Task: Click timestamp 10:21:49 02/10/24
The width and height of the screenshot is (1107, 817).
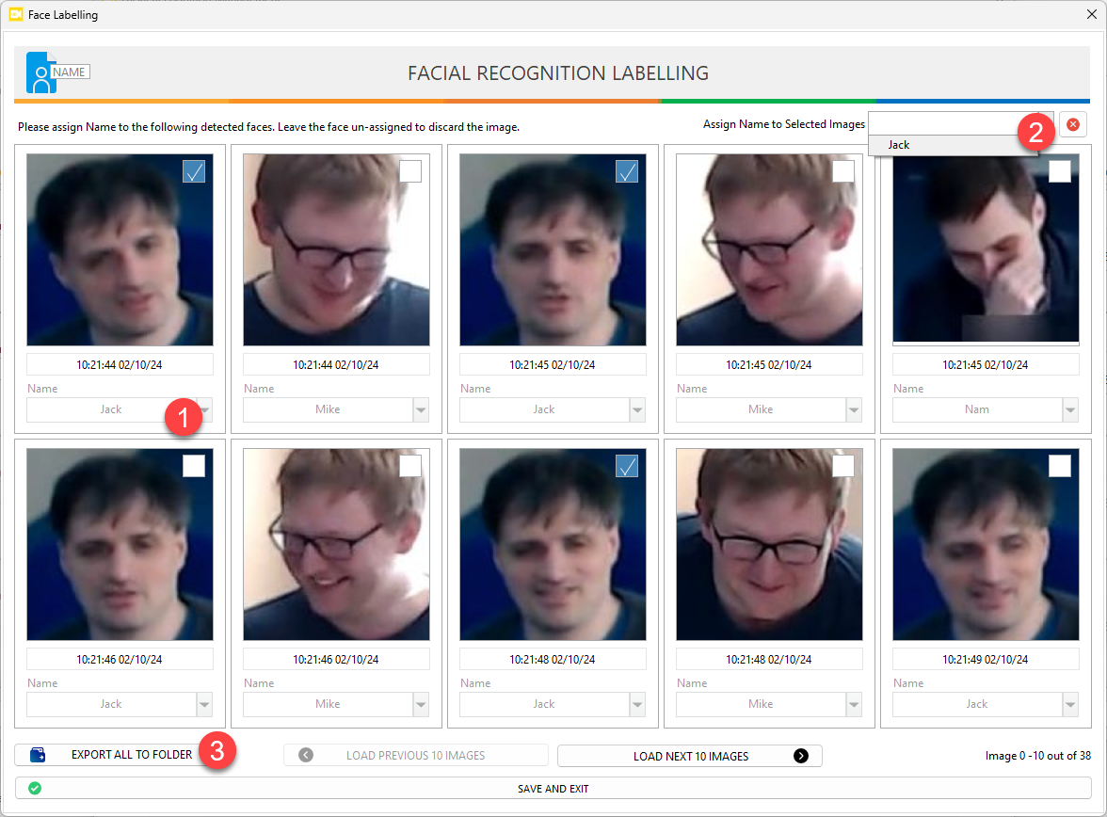Action: coord(986,660)
